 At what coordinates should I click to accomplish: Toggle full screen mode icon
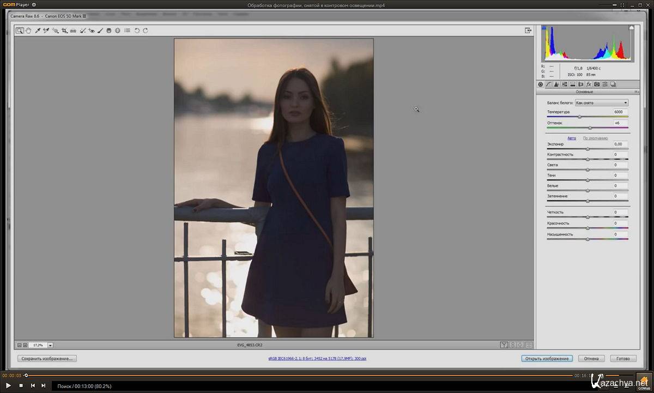pos(528,31)
